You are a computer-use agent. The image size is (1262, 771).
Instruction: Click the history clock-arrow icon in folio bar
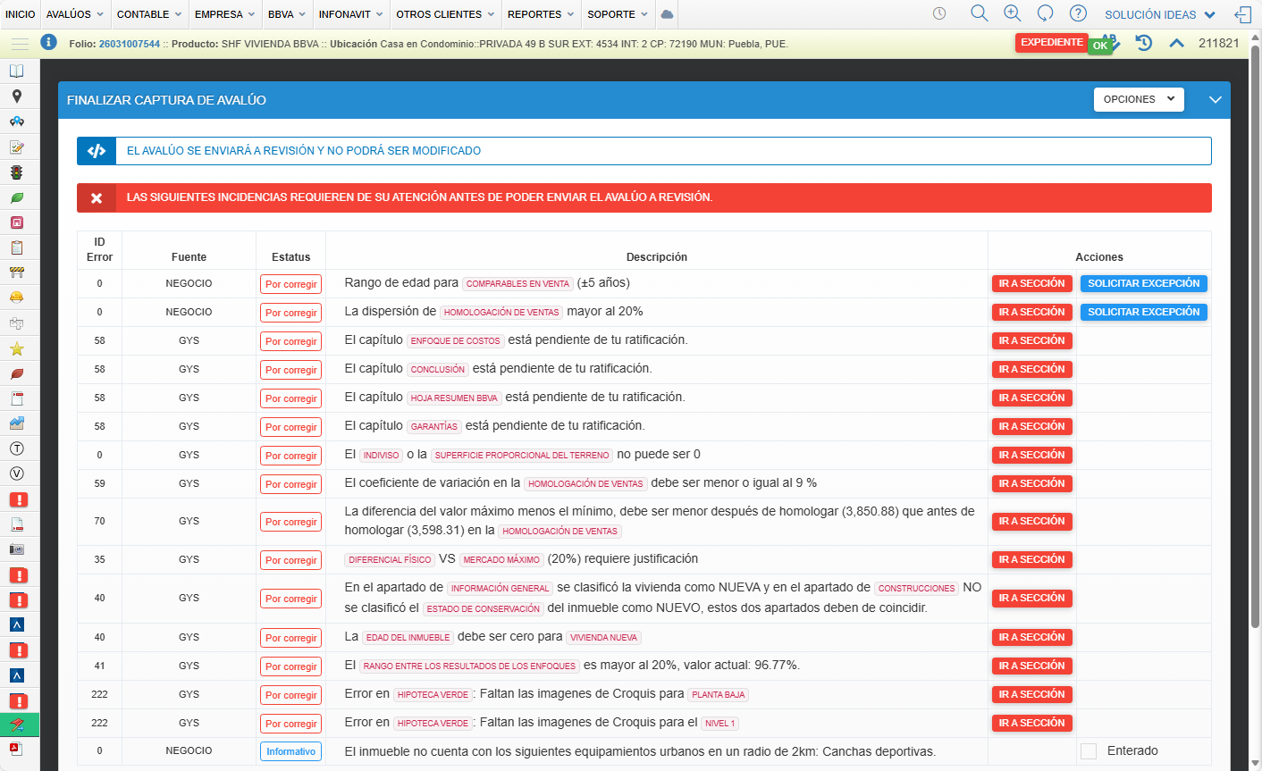coord(1143,43)
